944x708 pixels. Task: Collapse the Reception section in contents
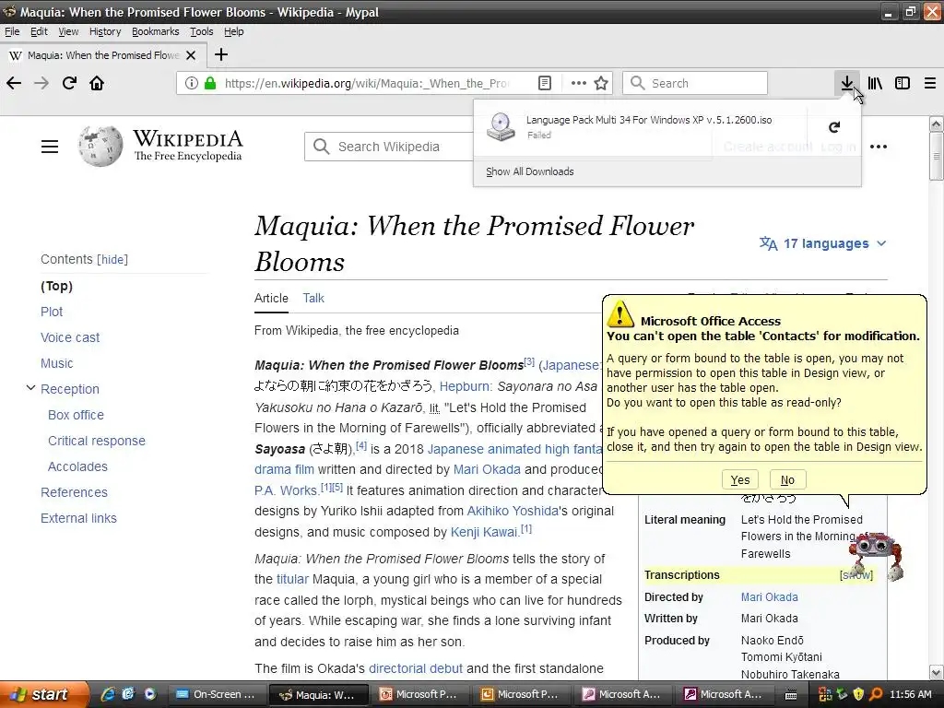pyautogui.click(x=30, y=388)
